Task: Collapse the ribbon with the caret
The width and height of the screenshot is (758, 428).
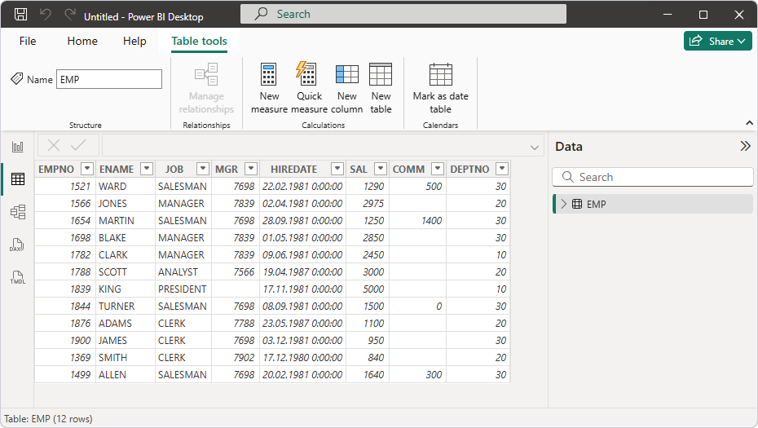Action: tap(749, 123)
